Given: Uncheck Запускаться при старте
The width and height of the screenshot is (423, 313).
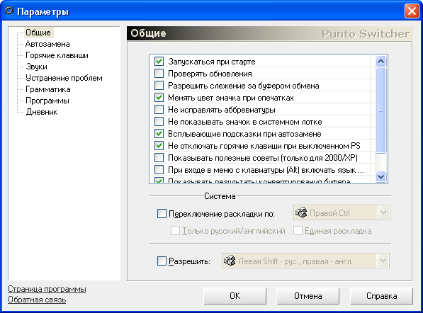Looking at the screenshot, I should 159,62.
